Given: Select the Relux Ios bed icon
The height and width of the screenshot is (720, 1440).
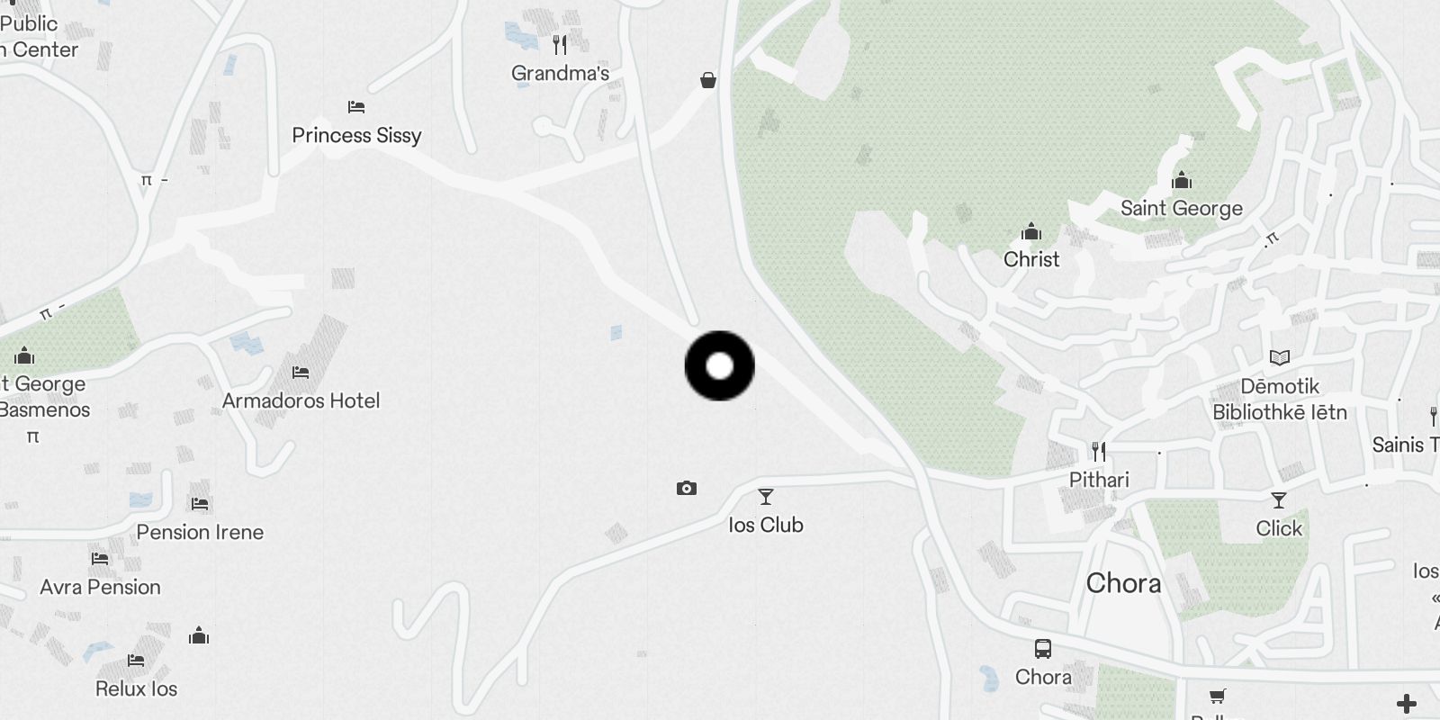Looking at the screenshot, I should click(136, 660).
